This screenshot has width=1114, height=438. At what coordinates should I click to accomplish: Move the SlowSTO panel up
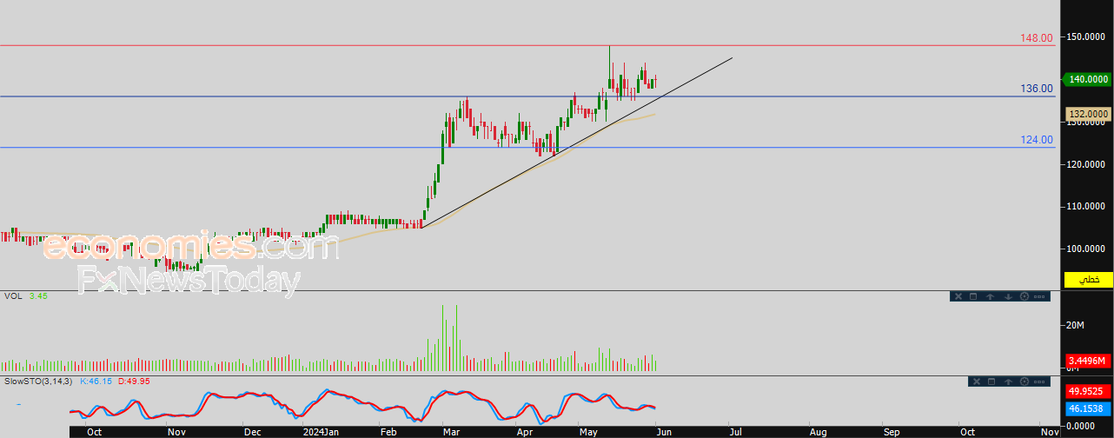tap(1008, 382)
